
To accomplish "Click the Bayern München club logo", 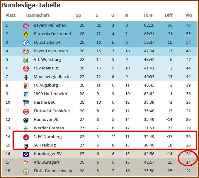I will tap(26, 26).
